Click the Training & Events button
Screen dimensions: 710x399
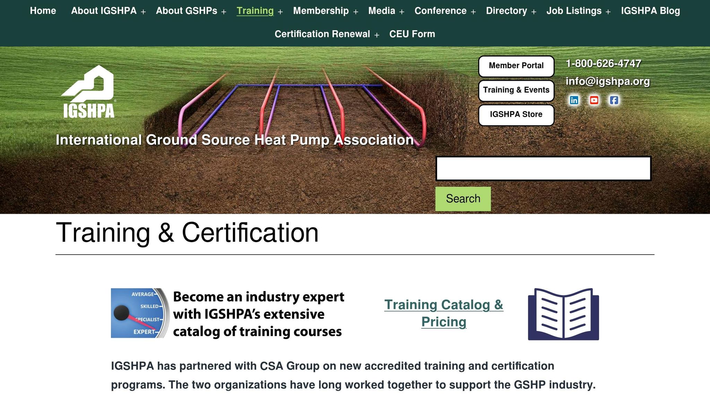[516, 90]
